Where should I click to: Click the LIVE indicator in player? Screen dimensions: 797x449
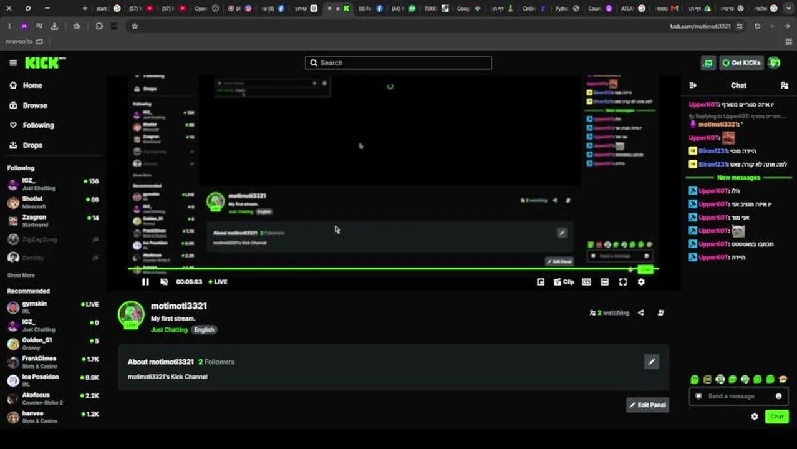click(x=218, y=282)
